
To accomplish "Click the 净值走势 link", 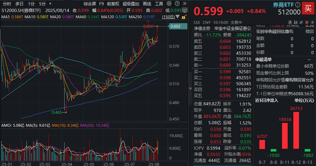I will (x=202, y=29).
